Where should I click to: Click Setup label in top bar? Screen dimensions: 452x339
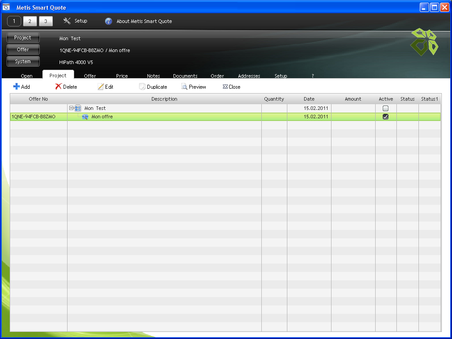tap(81, 21)
